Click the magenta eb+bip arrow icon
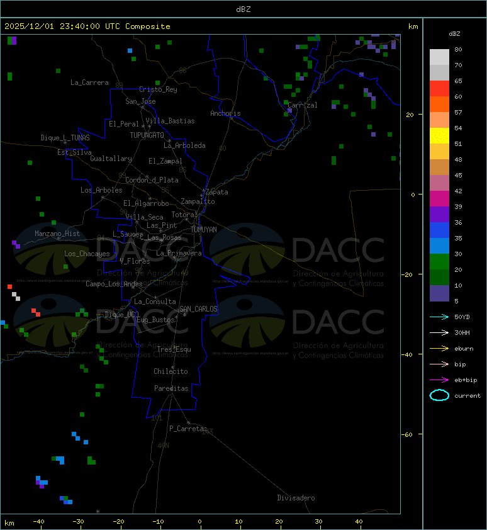Screen dimensions: 487x530 point(439,380)
